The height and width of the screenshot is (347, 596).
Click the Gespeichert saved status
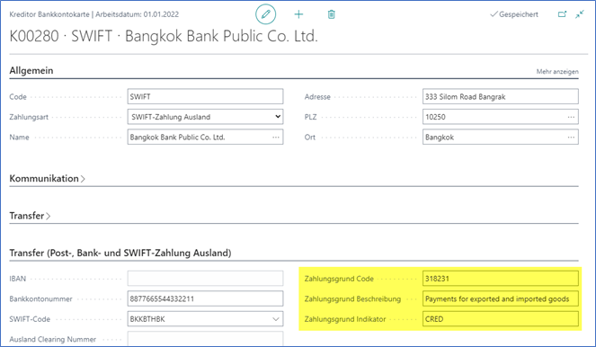pyautogui.click(x=514, y=14)
